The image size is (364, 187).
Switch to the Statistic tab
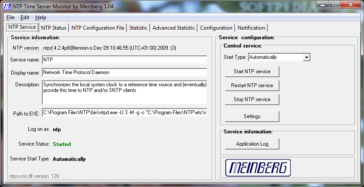[x=138, y=28]
